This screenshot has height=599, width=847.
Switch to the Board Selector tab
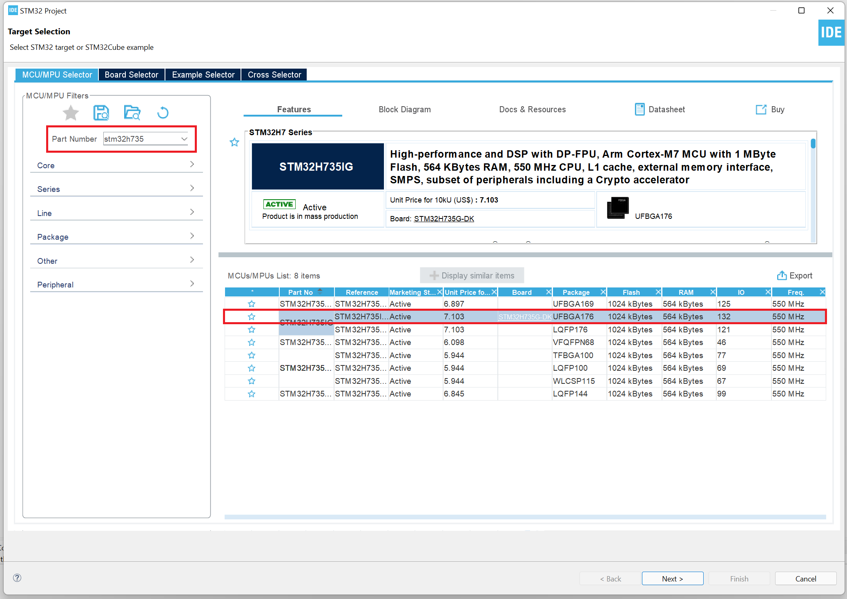pyautogui.click(x=132, y=75)
